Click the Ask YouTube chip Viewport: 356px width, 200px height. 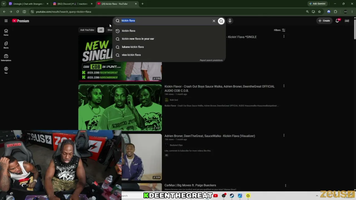pyautogui.click(x=87, y=30)
